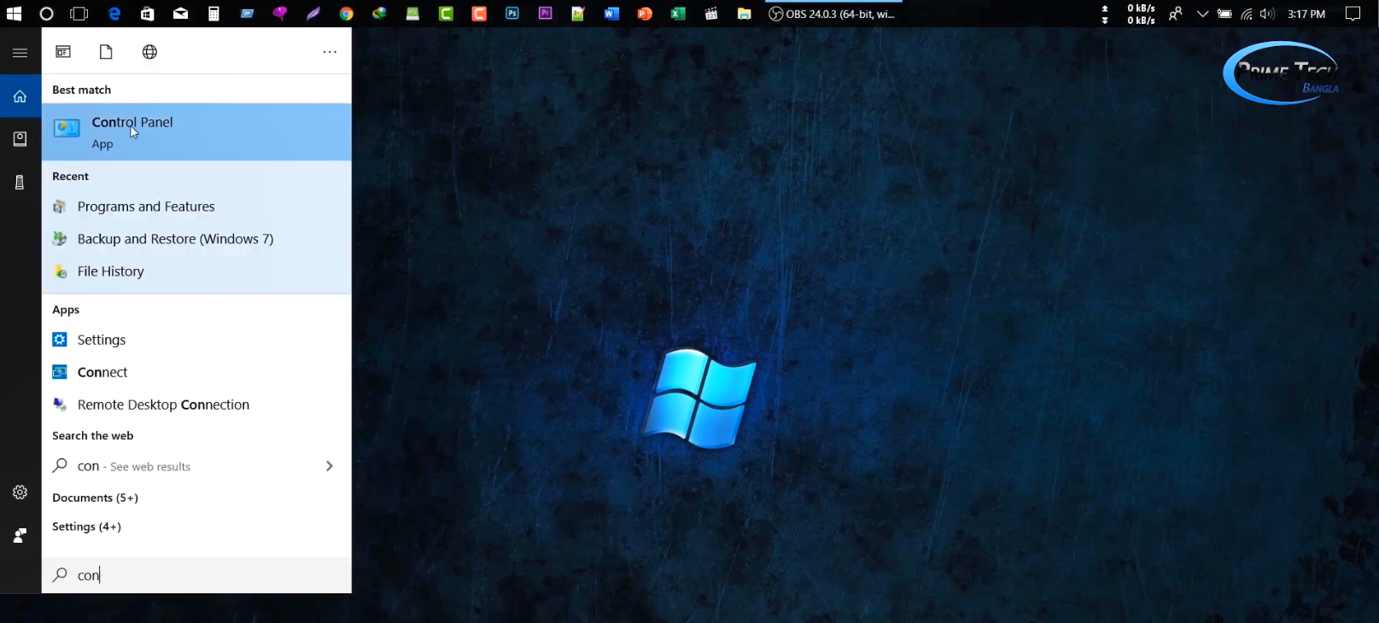
Task: Select the Documents filter icon
Action: (x=106, y=52)
